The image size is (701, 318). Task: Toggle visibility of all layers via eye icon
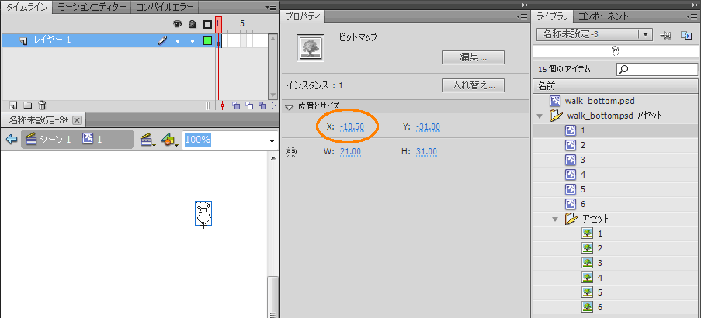(176, 24)
